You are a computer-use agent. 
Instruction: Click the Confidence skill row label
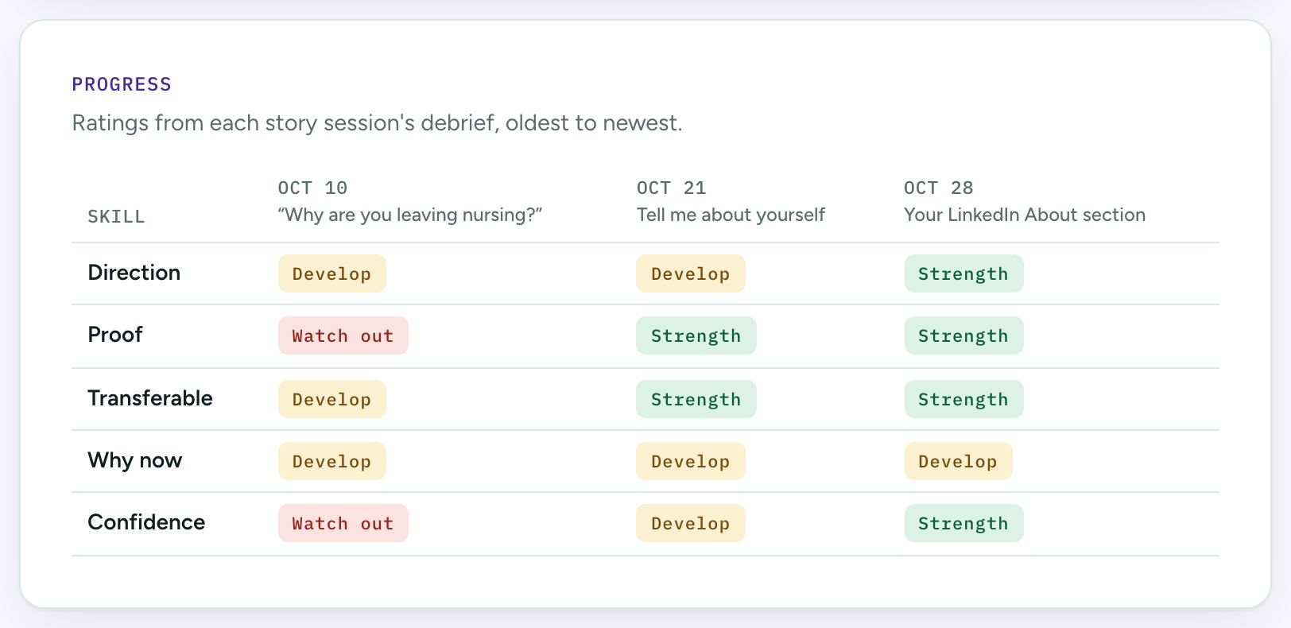click(146, 522)
